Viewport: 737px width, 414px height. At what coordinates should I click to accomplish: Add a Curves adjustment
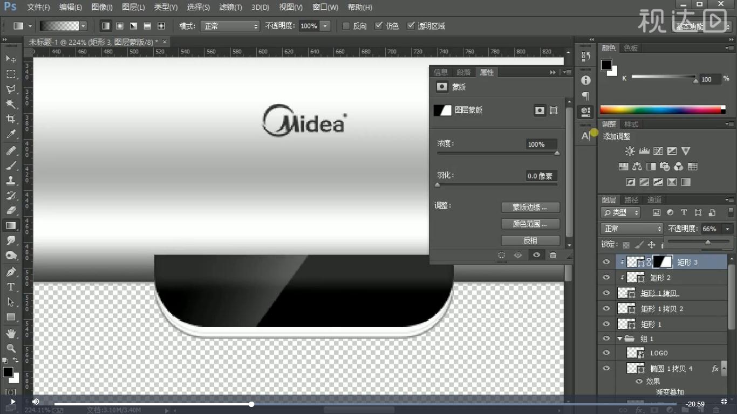pos(658,151)
